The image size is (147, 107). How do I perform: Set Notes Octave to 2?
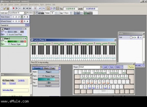[x=16, y=17]
